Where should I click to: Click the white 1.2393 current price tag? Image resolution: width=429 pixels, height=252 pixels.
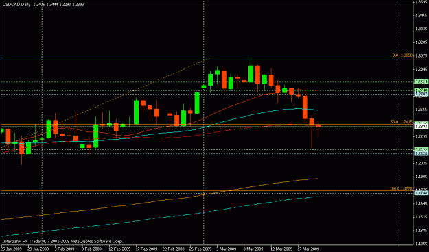(x=421, y=127)
